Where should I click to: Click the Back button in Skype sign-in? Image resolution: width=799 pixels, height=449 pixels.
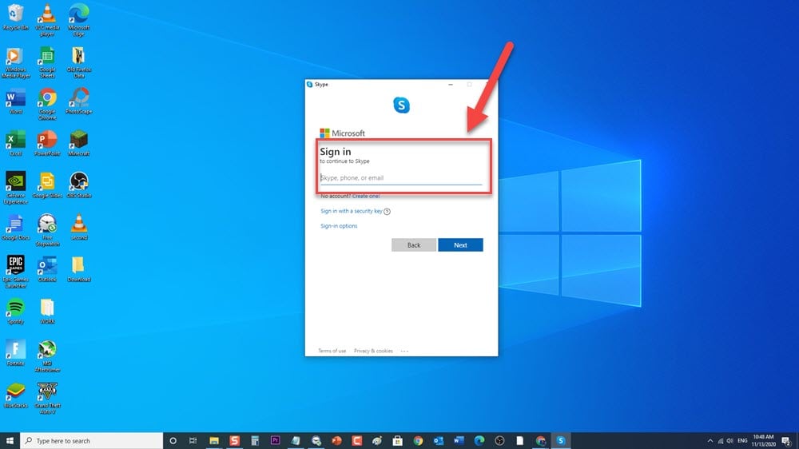click(x=414, y=245)
